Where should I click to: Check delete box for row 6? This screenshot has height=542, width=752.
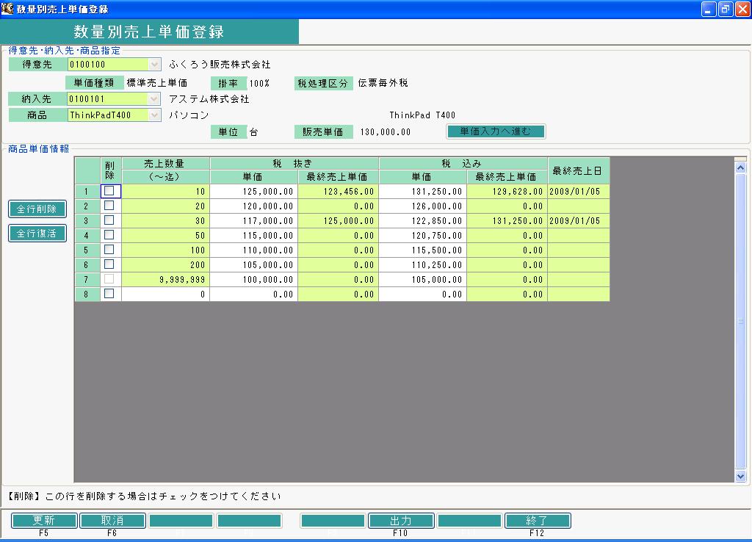(109, 264)
